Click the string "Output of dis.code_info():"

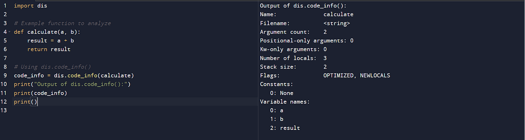(79, 84)
